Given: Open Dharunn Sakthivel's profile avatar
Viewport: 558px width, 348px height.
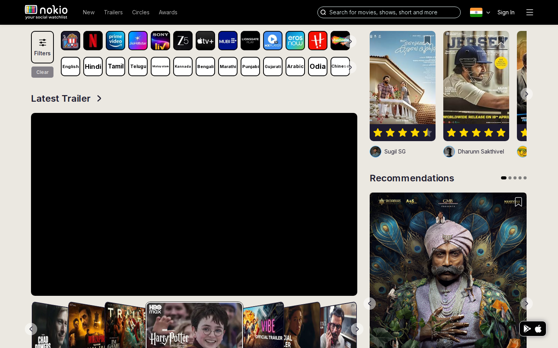Looking at the screenshot, I should [449, 152].
